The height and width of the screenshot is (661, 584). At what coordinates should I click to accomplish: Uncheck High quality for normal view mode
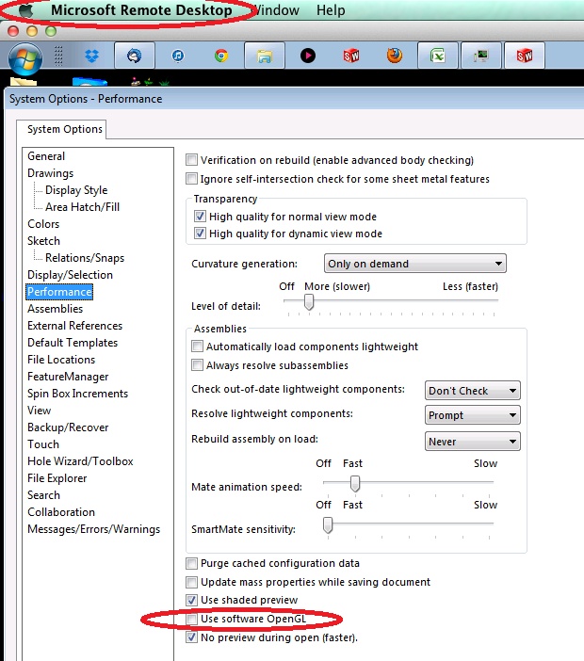(x=200, y=217)
